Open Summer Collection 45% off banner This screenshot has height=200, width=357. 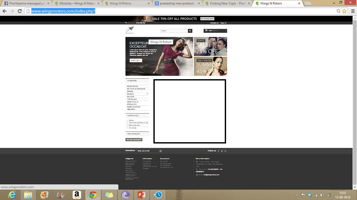pos(210,66)
